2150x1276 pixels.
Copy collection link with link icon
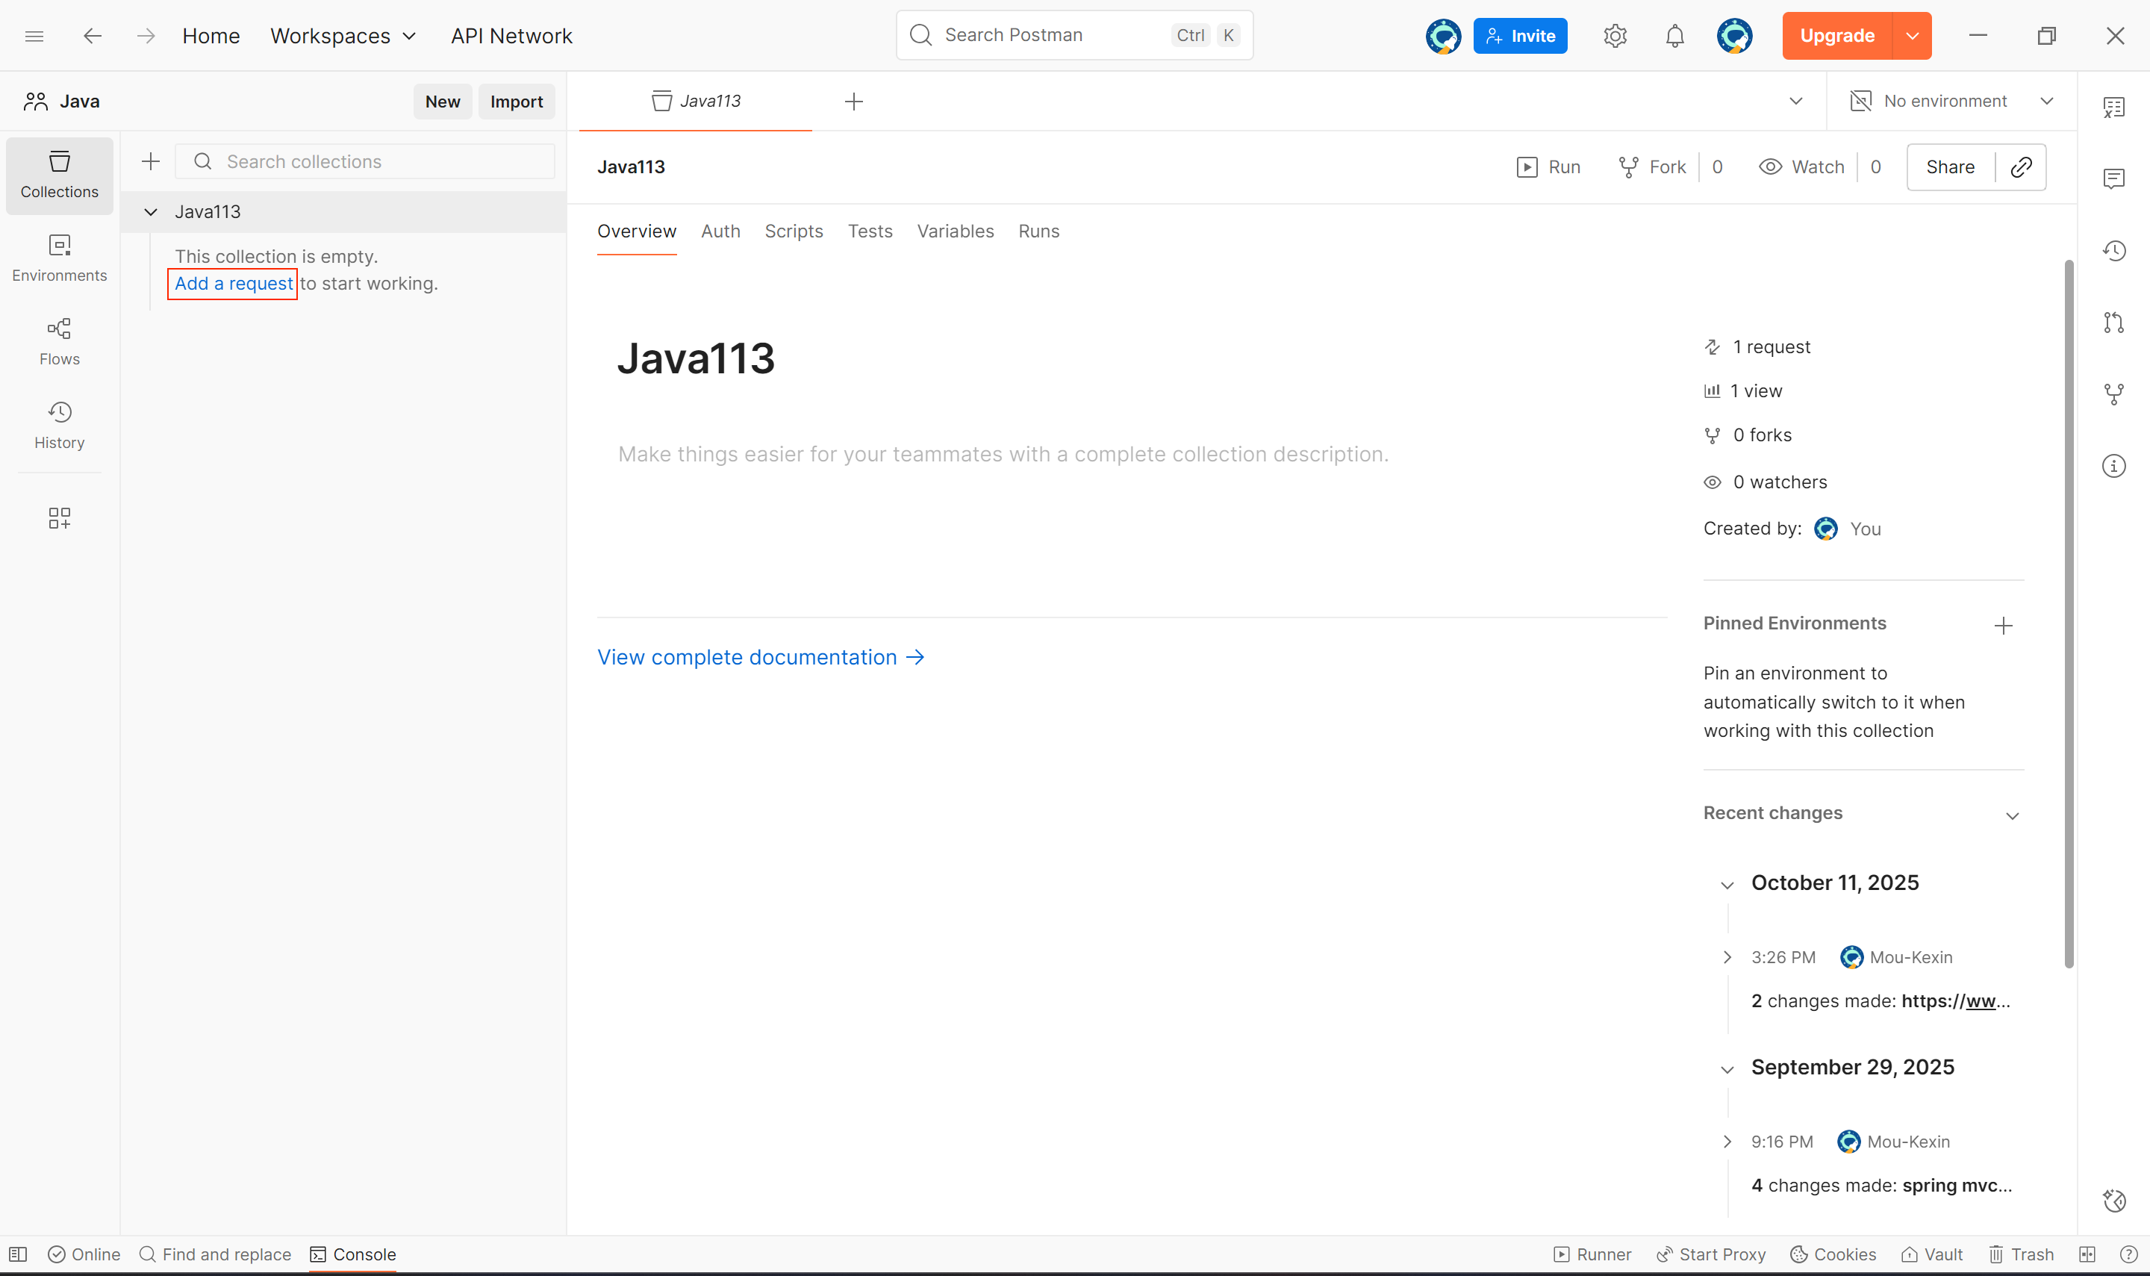[2020, 166]
